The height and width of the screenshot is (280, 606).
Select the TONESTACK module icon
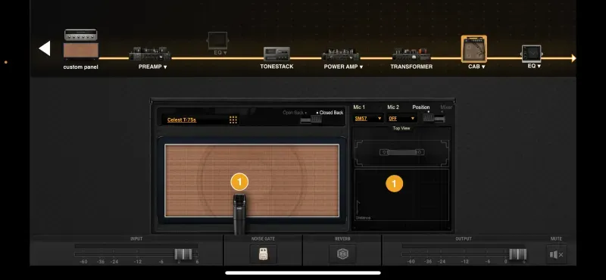click(276, 54)
